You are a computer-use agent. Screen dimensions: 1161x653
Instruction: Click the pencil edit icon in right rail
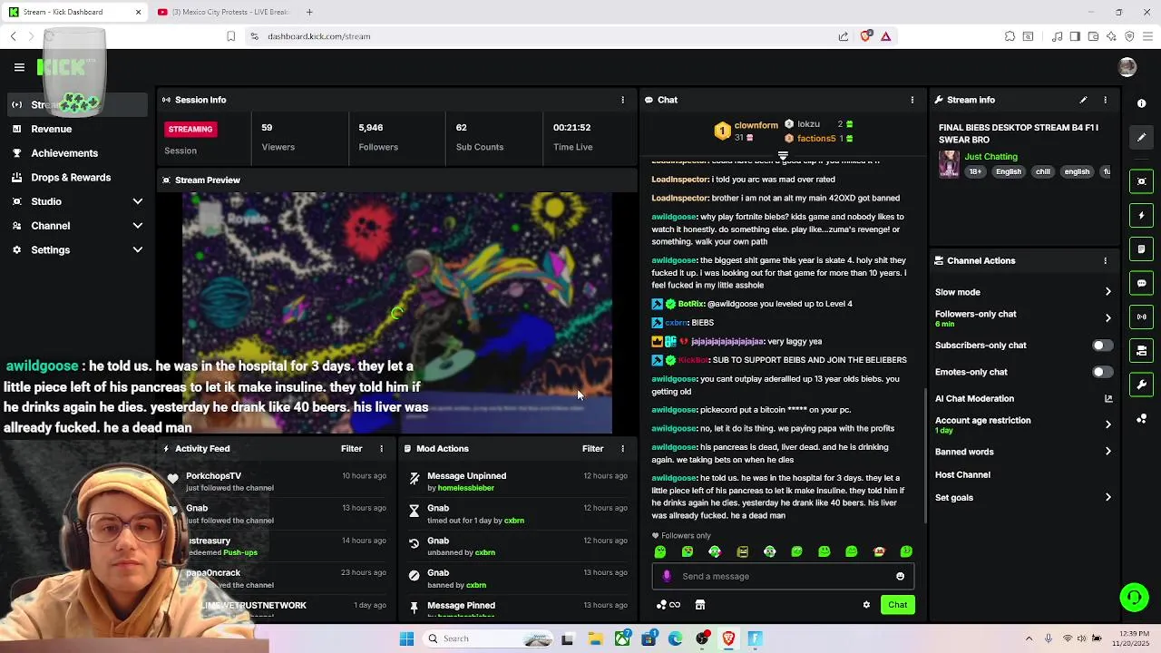[x=1142, y=138]
